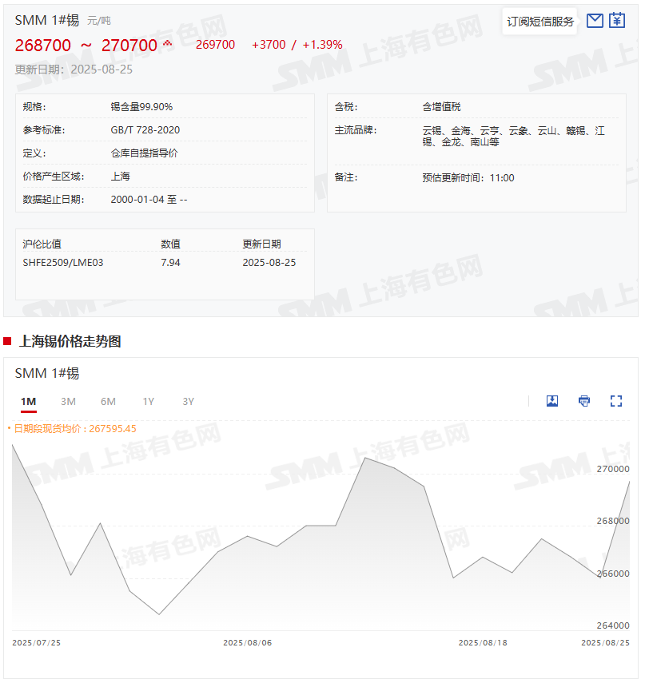
Task: Click the 270000 y-axis label
Action: pos(613,469)
